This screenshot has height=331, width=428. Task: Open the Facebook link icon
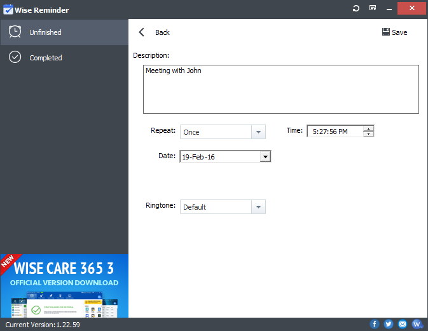(x=374, y=324)
